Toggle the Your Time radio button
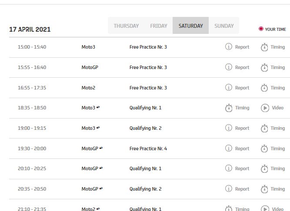 tap(261, 29)
